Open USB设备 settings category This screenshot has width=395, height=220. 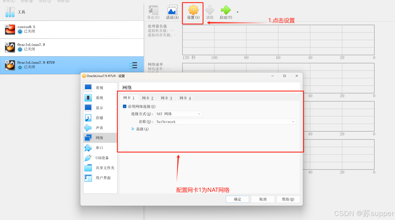(100, 158)
